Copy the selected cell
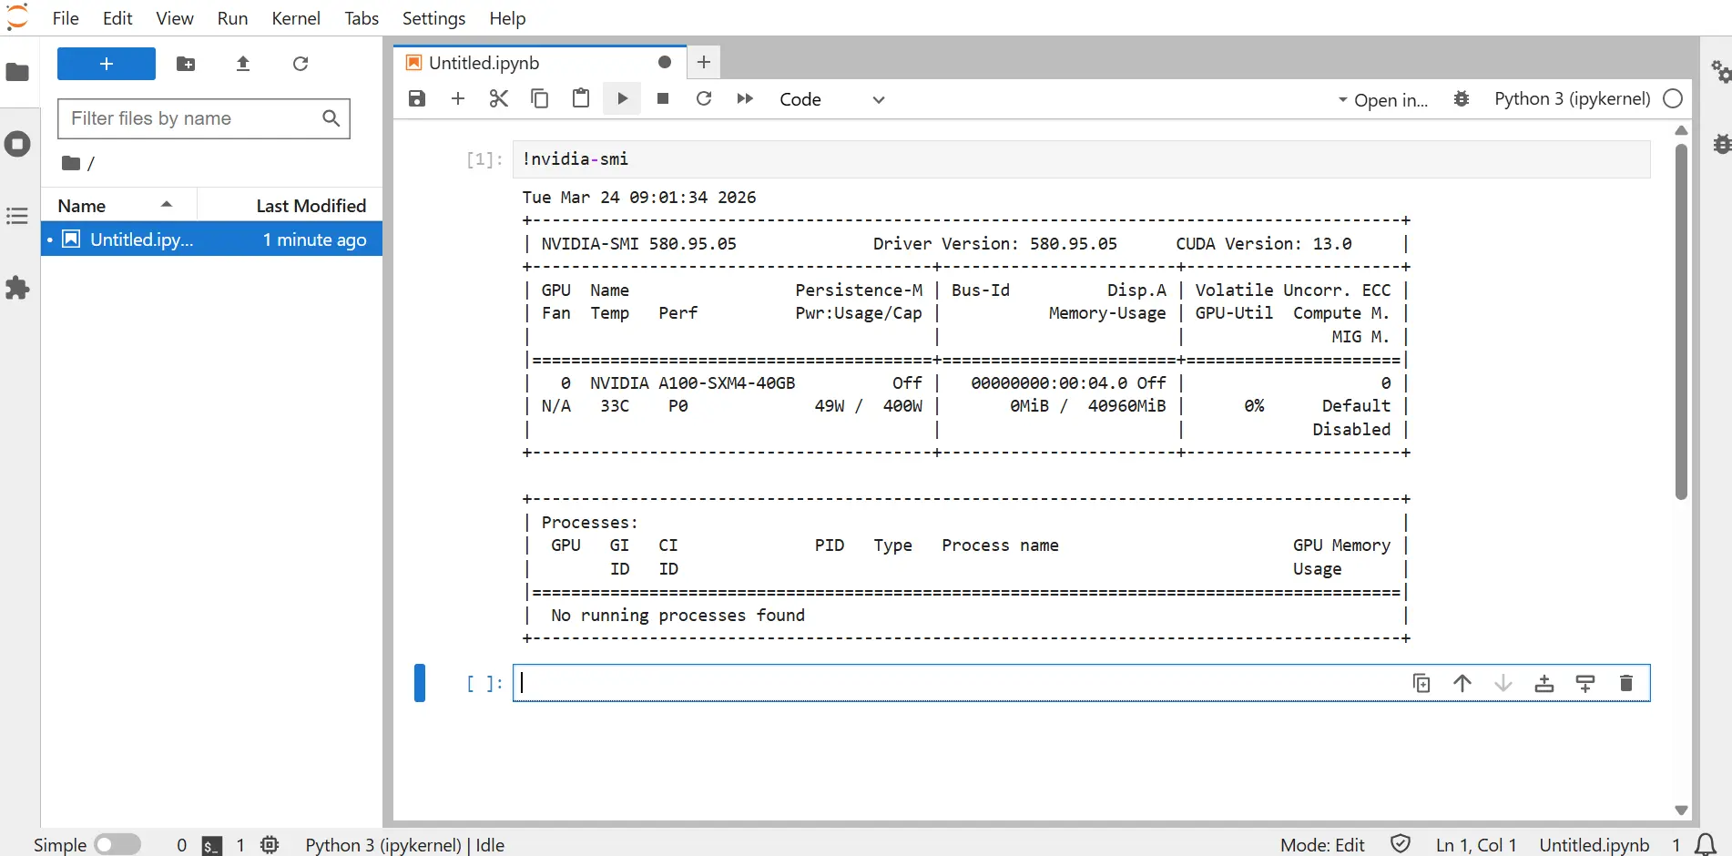 point(540,98)
